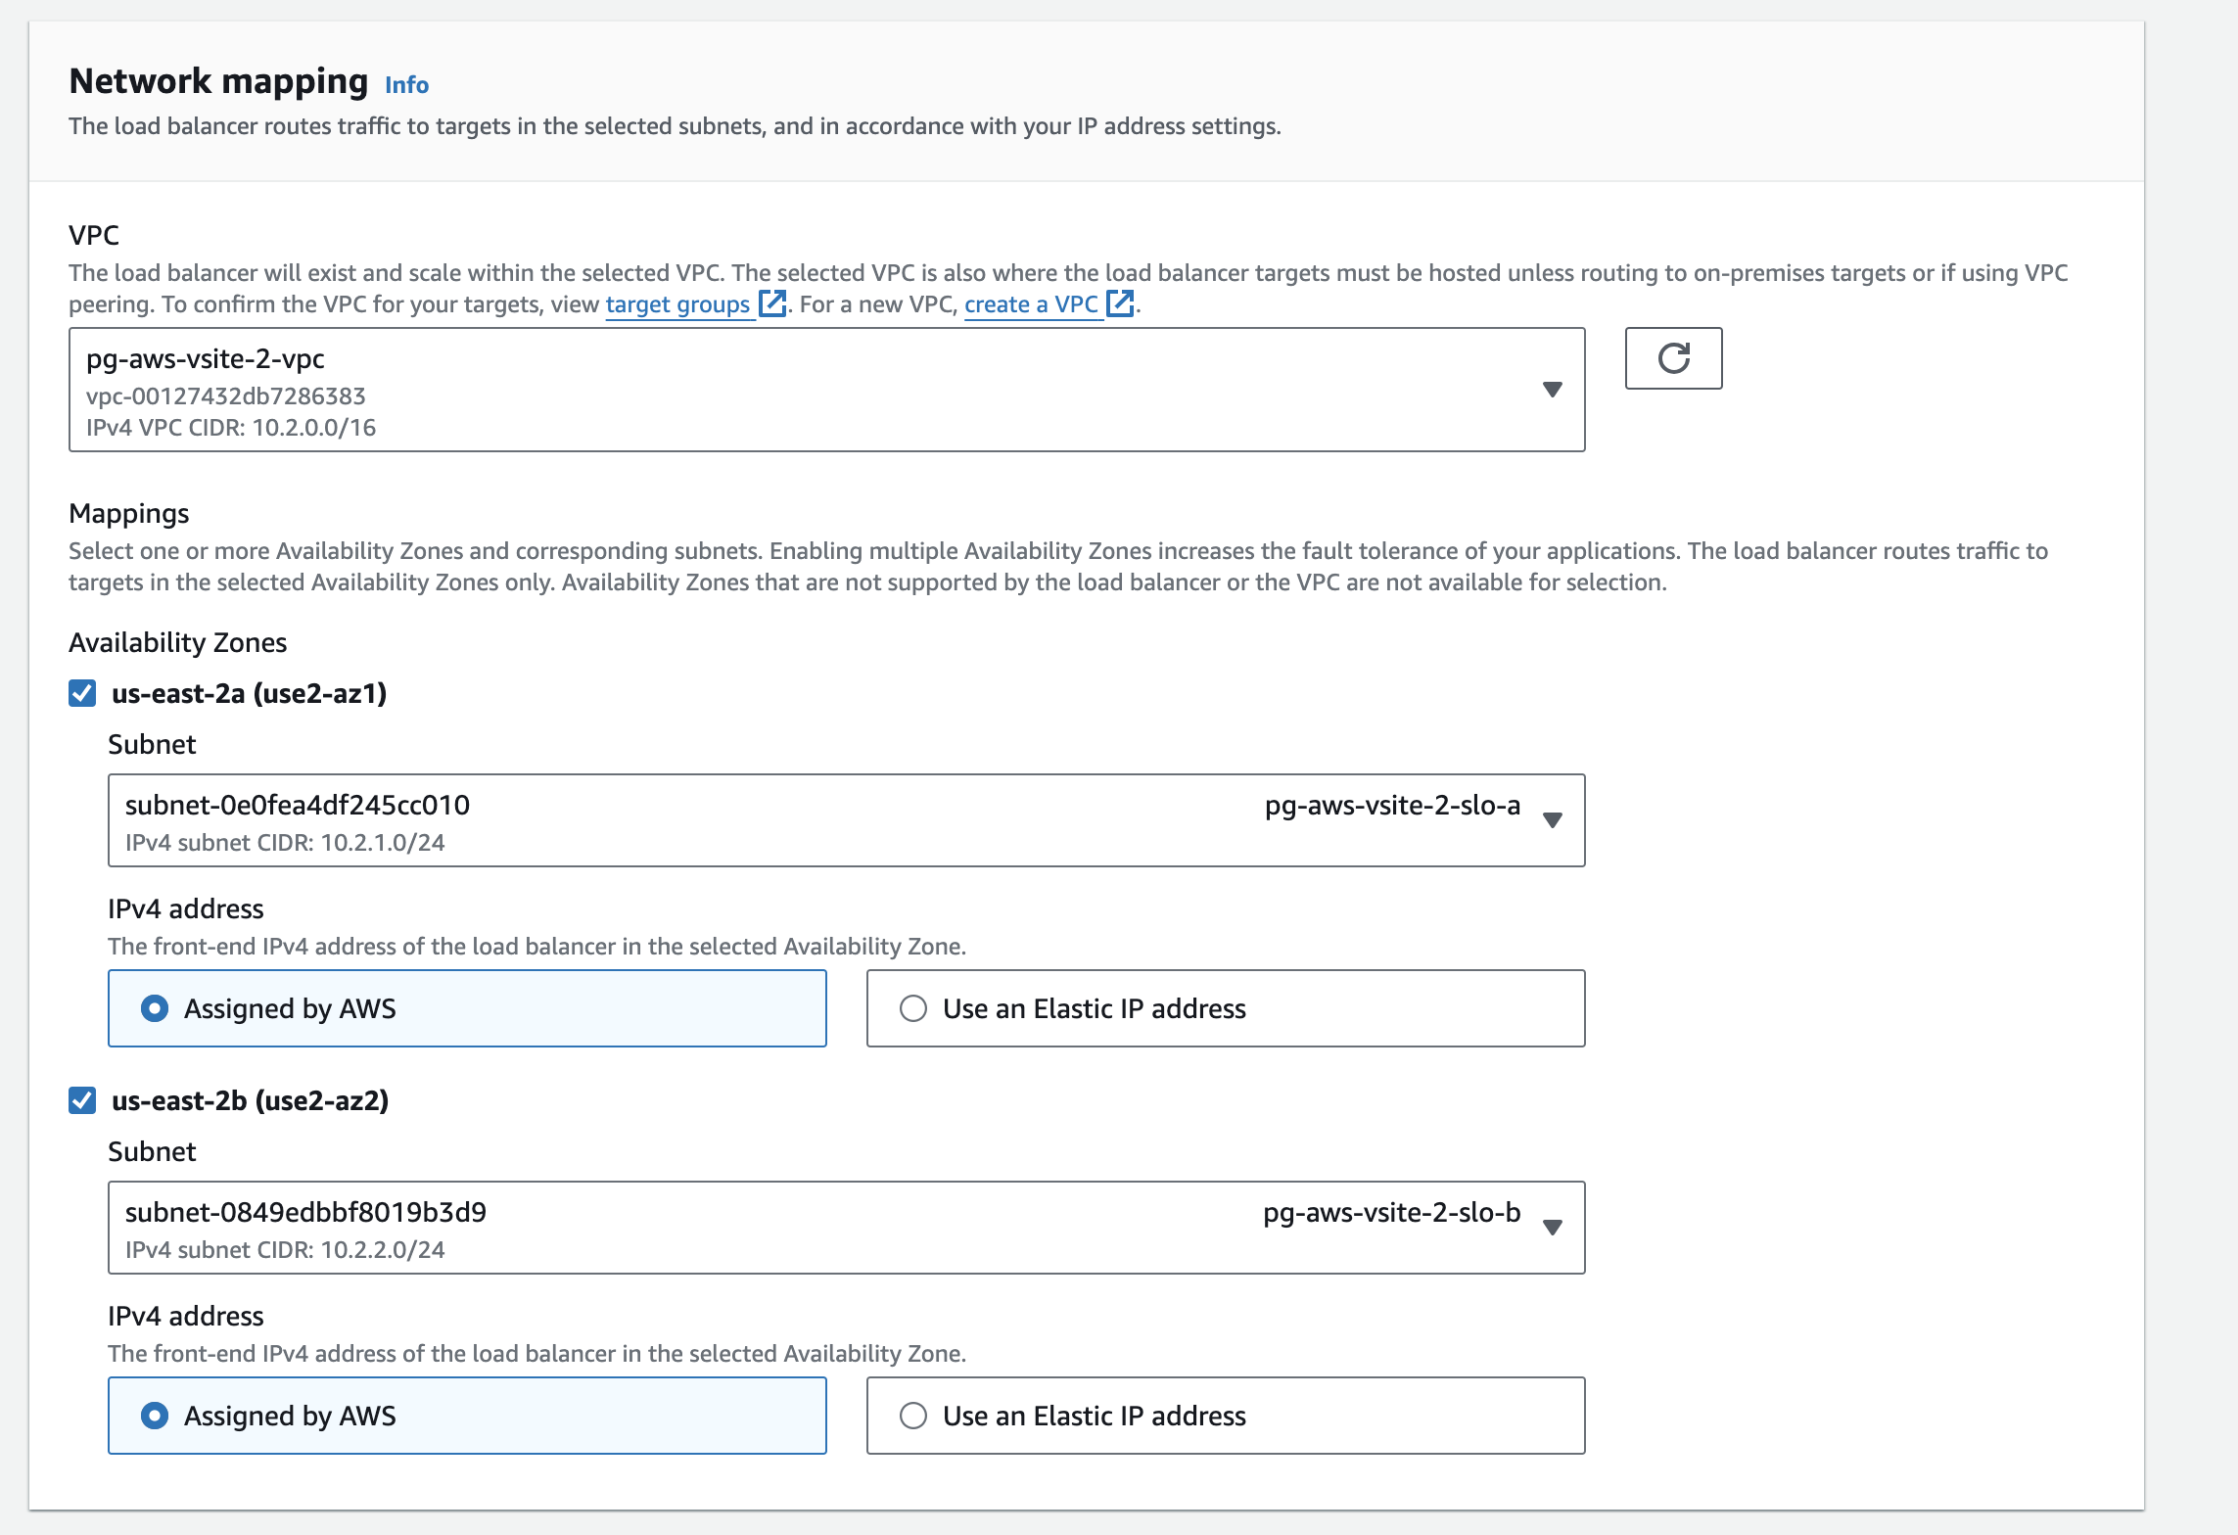The image size is (2238, 1535).
Task: Select Use an Elastic IP address for us-east-2b
Action: point(913,1415)
